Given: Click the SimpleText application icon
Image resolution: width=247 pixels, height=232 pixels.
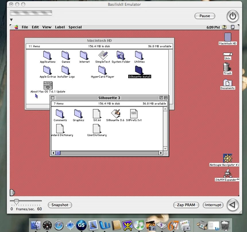Looking at the screenshot, I should tap(103, 55).
